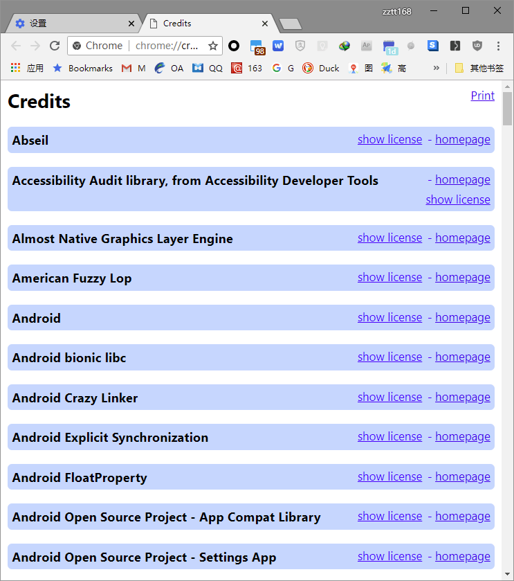Open Android FloatProperty homepage

(463, 476)
